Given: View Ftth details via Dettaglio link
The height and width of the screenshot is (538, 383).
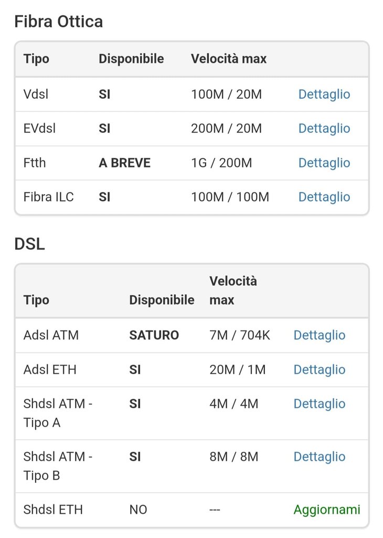Looking at the screenshot, I should click(x=324, y=163).
